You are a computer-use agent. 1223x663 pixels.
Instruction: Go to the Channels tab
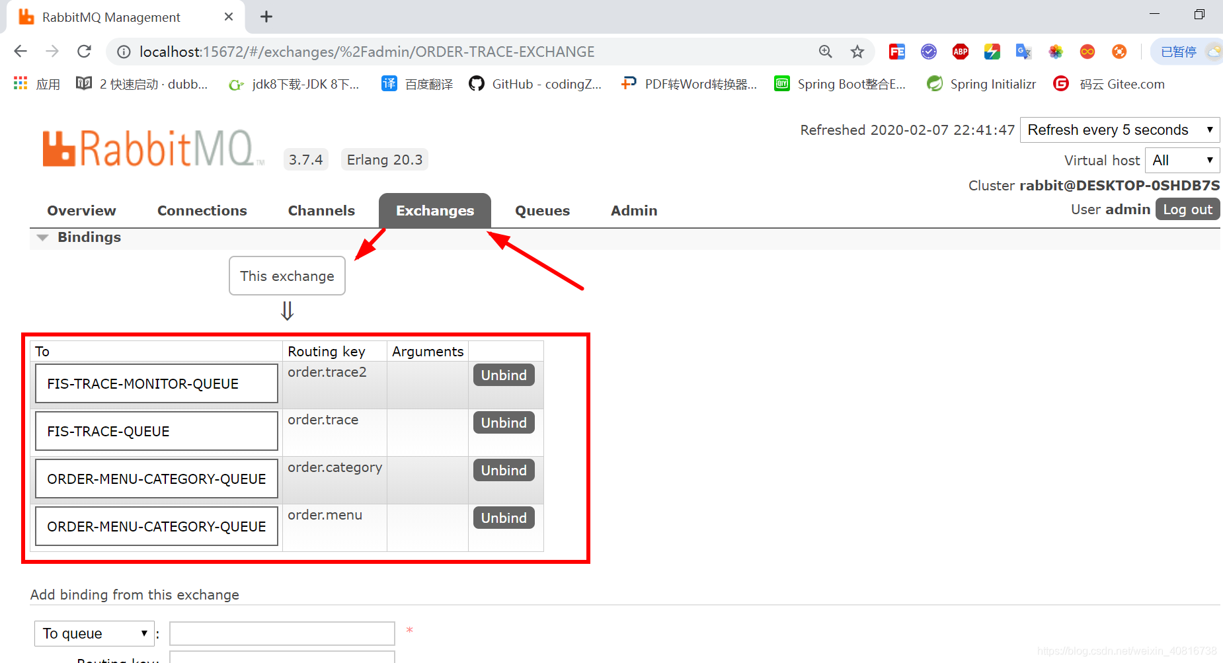point(321,210)
